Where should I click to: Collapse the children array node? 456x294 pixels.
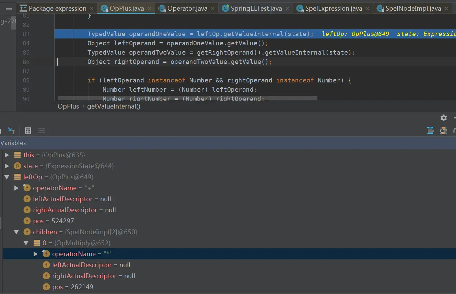(x=16, y=232)
